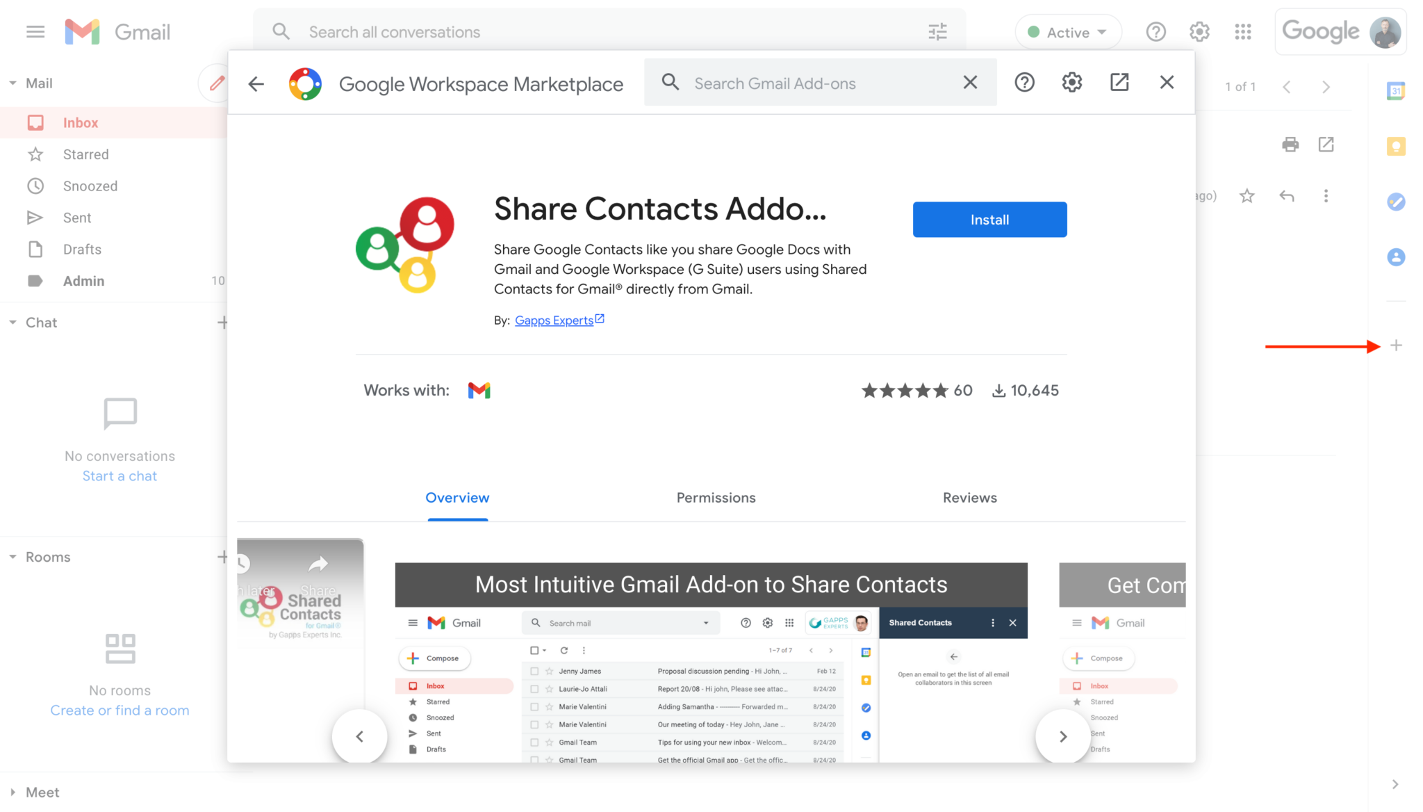Open Google Keep side panel icon
This screenshot has height=812, width=1423.
click(1396, 147)
